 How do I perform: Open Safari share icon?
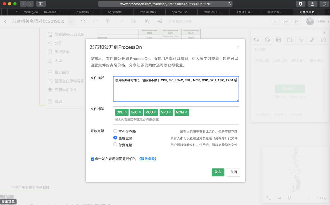[x=312, y=4]
